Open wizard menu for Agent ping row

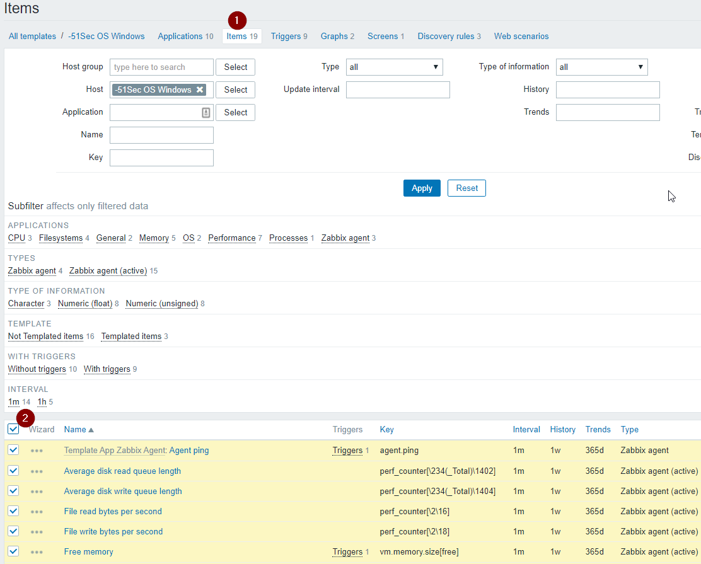(x=37, y=451)
